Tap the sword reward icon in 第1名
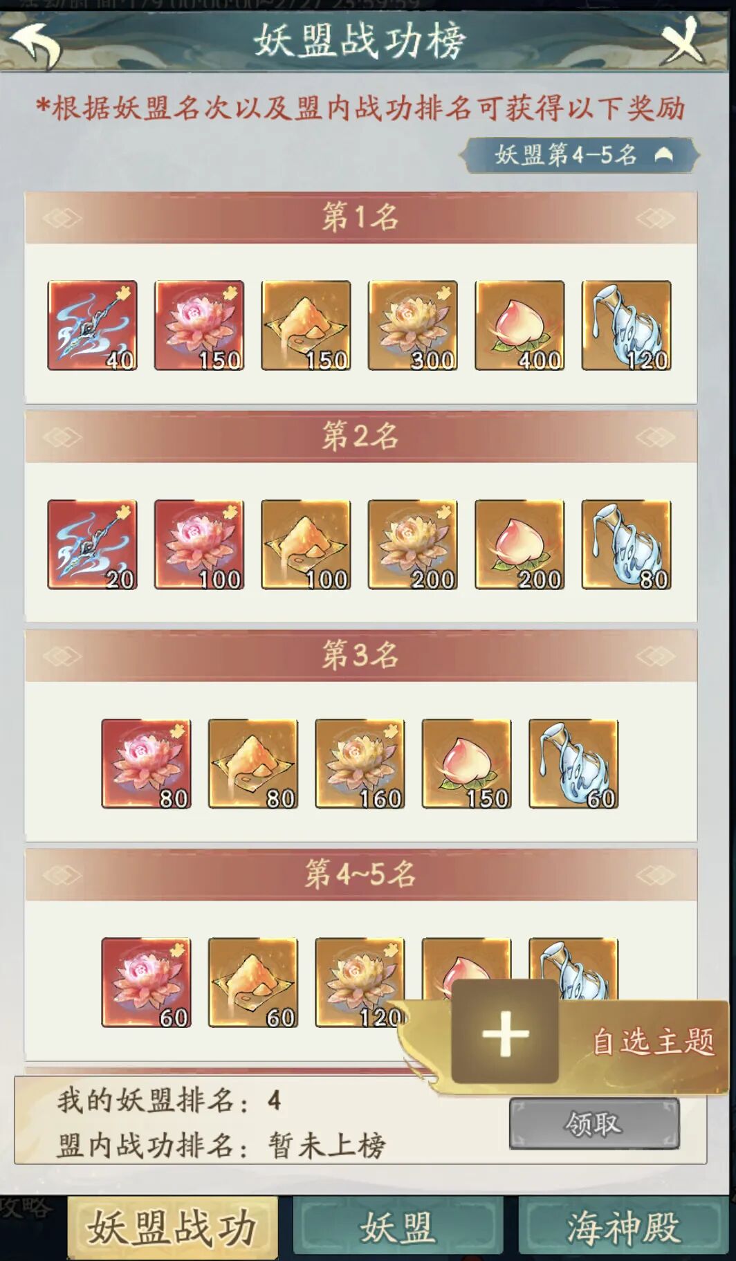The height and width of the screenshot is (1261, 736). pyautogui.click(x=92, y=325)
